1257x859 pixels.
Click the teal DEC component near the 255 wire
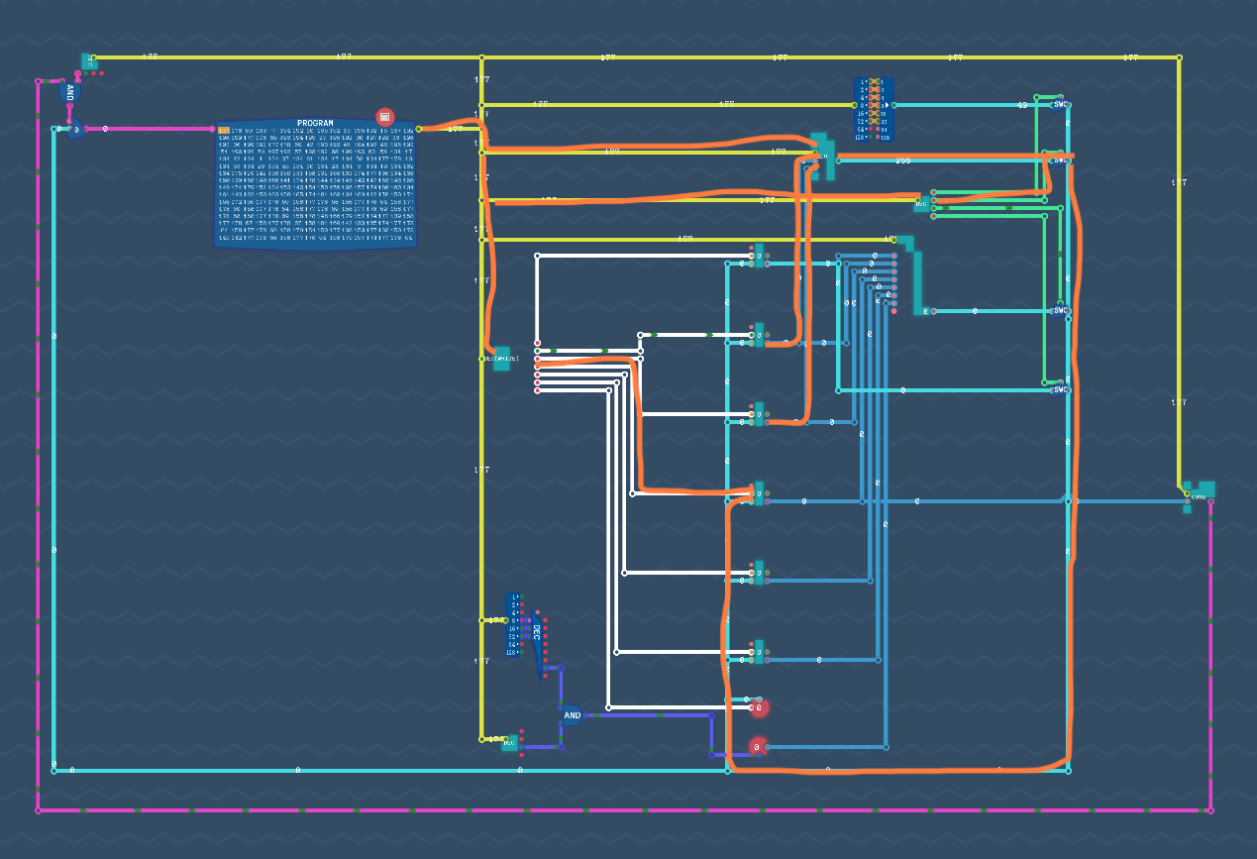coord(921,202)
